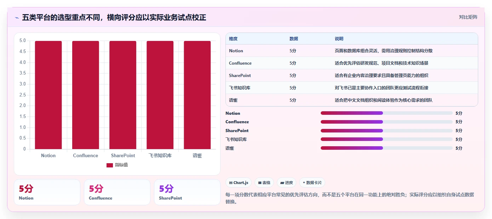Viewport: 492px width, 219px height.
Task: Open the Notion 5分 data card
Action: 47,192
